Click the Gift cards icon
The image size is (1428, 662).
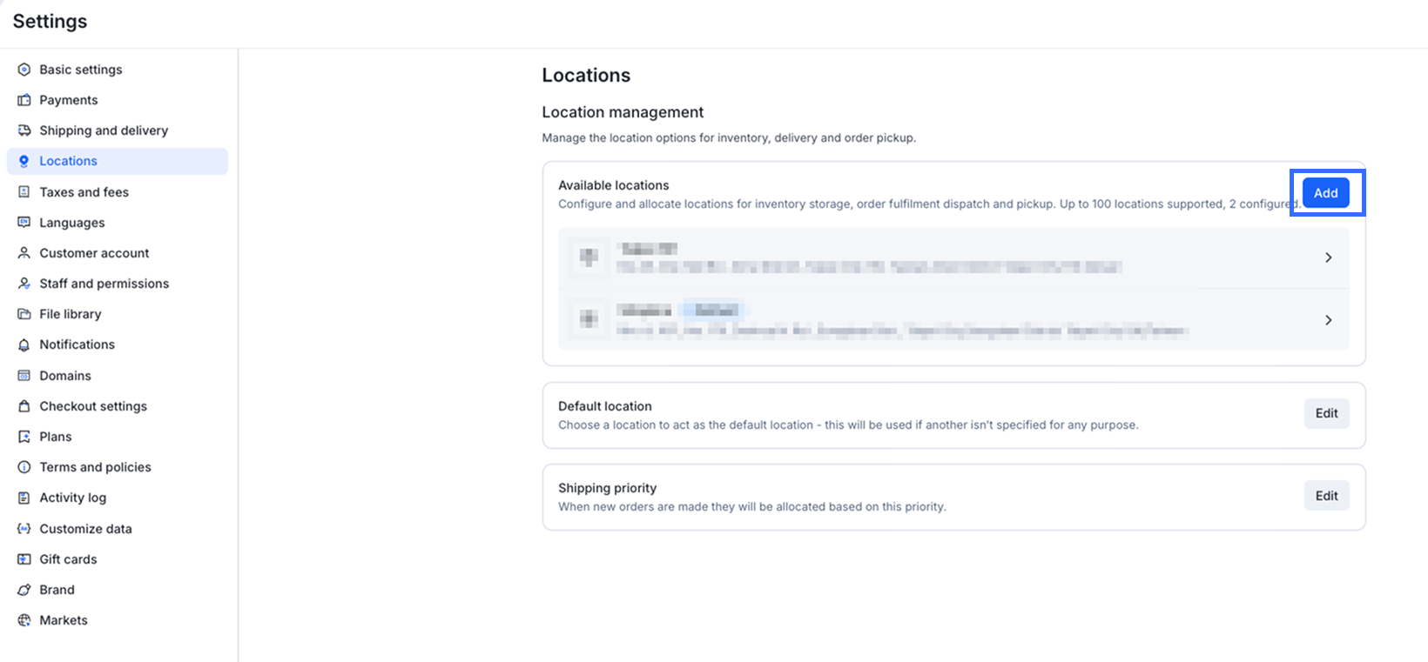(24, 559)
